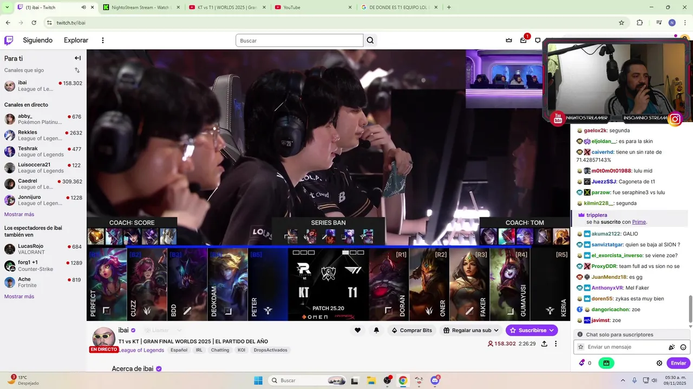693x389 pixels.
Task: Open the whispers speech bubble icon
Action: tap(538, 41)
